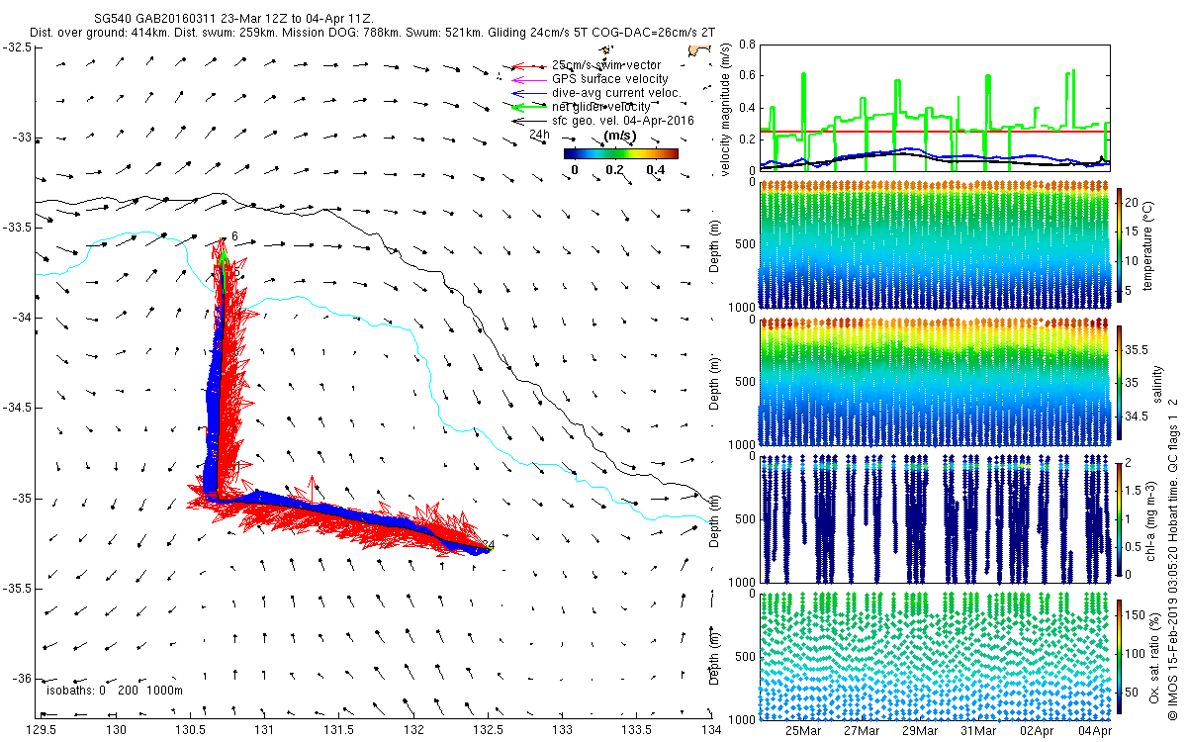Click waypoint label '6' on the glider track
This screenshot has width=1187, height=742.
[x=234, y=235]
